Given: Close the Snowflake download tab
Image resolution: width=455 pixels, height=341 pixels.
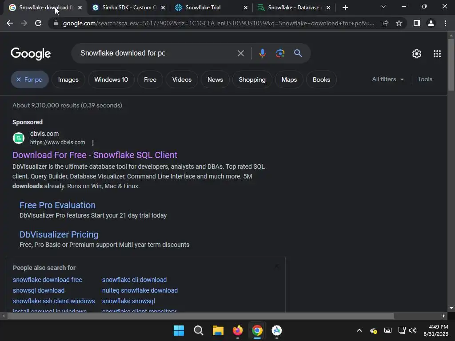Looking at the screenshot, I should (x=80, y=8).
